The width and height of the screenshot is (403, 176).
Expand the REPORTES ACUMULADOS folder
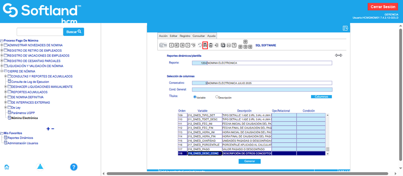click(5, 92)
